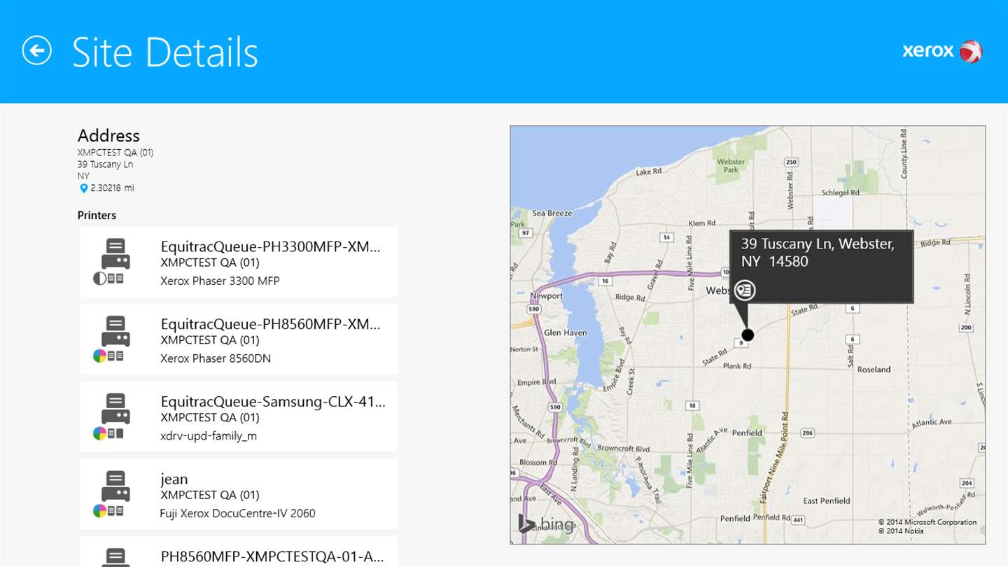Click the route 286 shield on map
This screenshot has width=1008, height=567.
pos(807,433)
